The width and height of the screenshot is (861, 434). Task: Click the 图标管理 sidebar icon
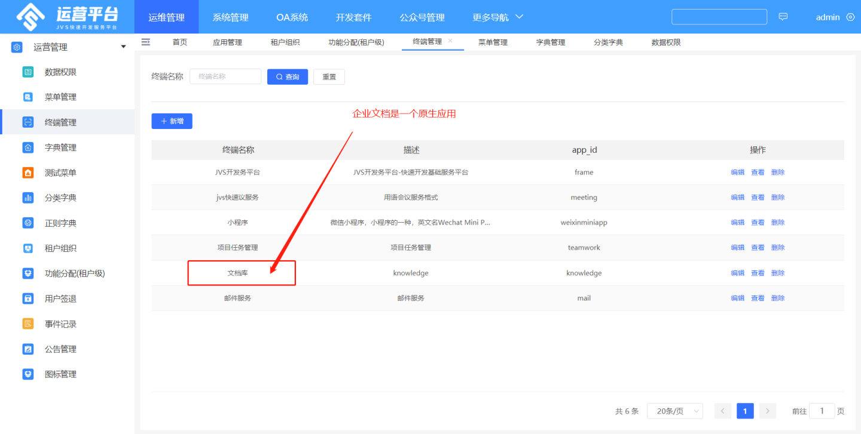pos(28,374)
